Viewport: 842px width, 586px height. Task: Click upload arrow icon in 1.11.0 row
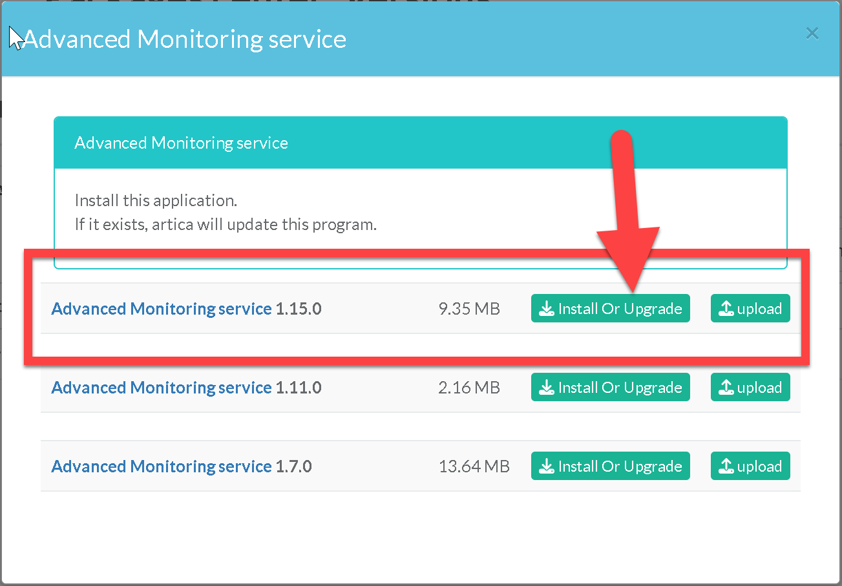point(726,388)
